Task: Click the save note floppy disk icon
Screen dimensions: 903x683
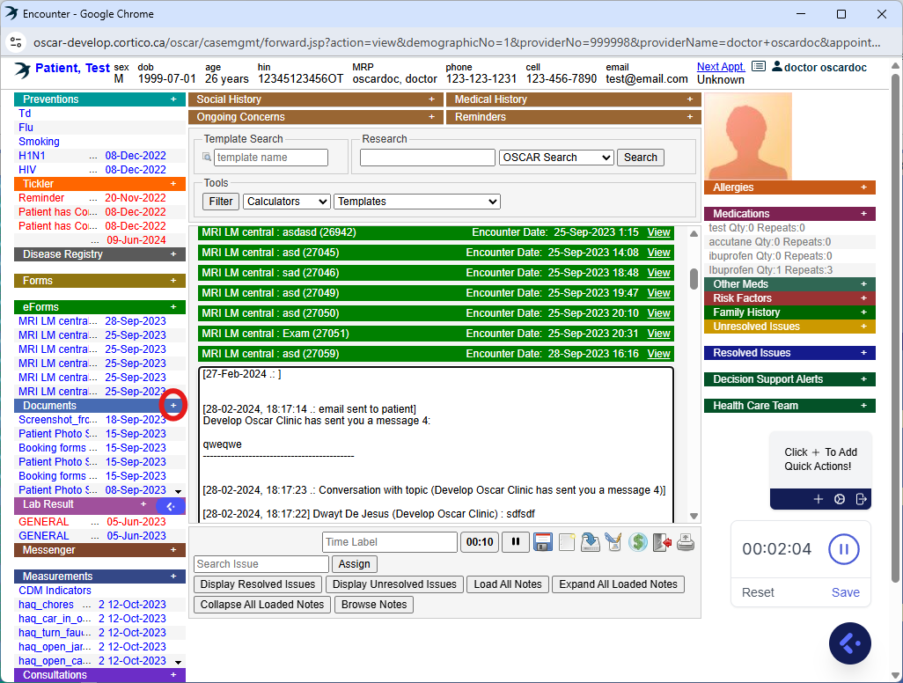Action: pyautogui.click(x=542, y=542)
